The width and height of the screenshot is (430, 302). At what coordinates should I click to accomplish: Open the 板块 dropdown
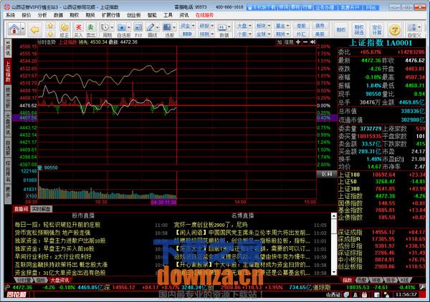tap(263, 26)
